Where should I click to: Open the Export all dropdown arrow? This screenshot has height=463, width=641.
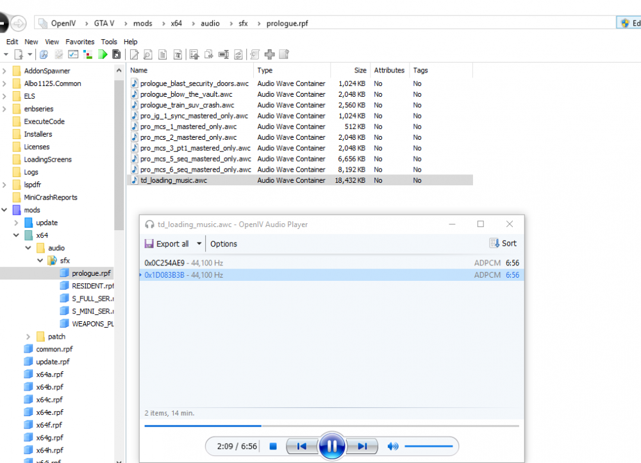pos(198,244)
